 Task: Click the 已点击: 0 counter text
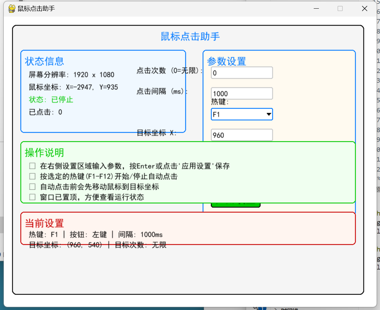tap(46, 112)
